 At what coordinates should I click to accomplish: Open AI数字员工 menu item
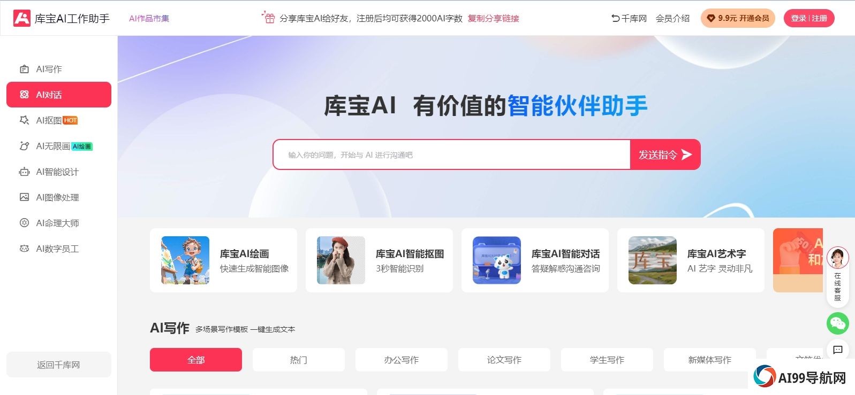tap(59, 249)
